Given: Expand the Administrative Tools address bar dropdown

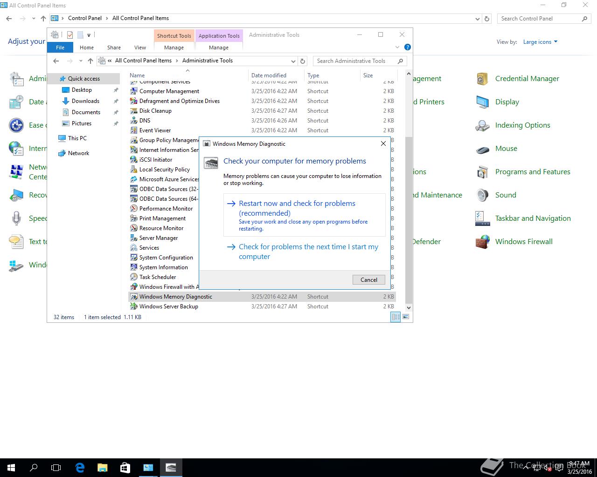Looking at the screenshot, I should pos(293,61).
